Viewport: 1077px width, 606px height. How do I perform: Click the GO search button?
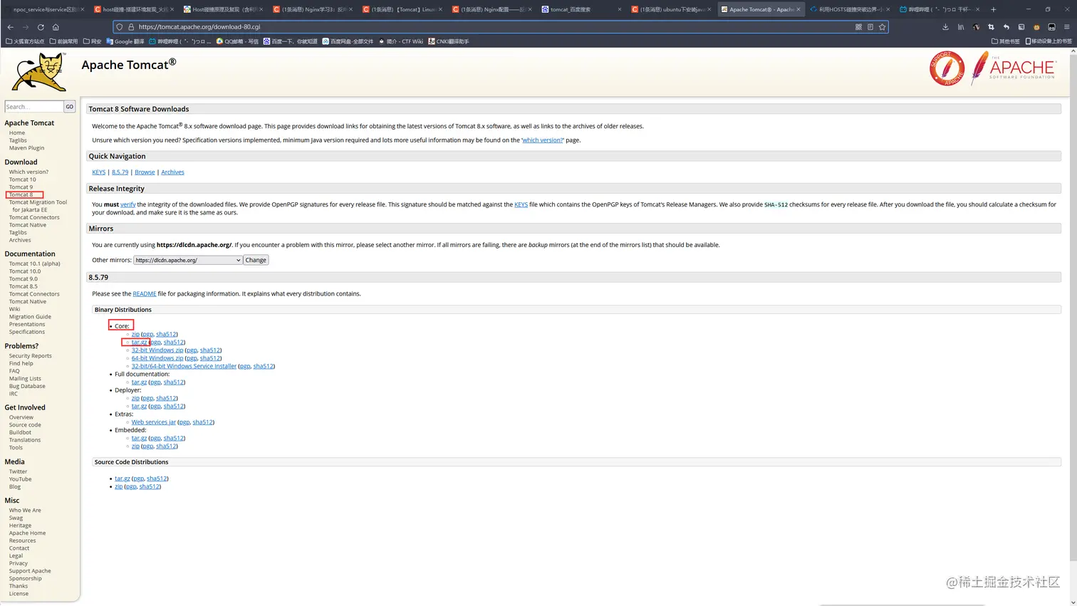pyautogui.click(x=70, y=107)
